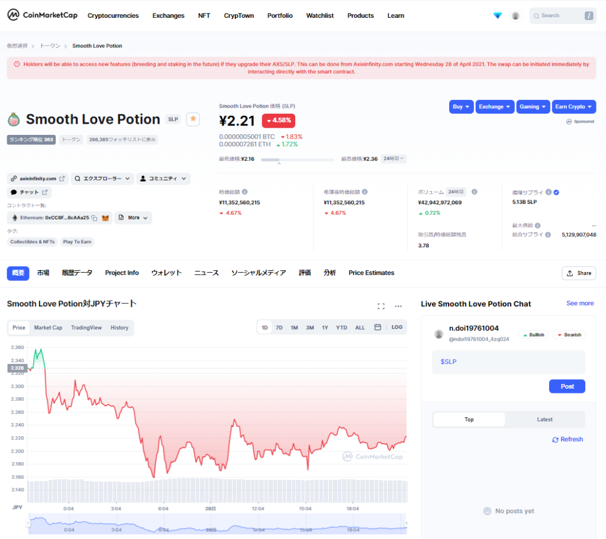Click the Smooth Love Potion token logo
The height and width of the screenshot is (539, 606).
click(14, 120)
